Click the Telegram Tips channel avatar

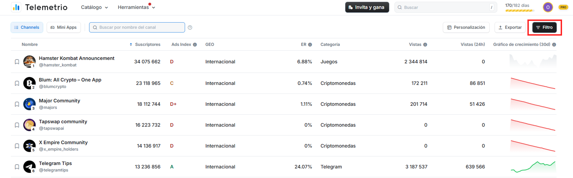29,167
